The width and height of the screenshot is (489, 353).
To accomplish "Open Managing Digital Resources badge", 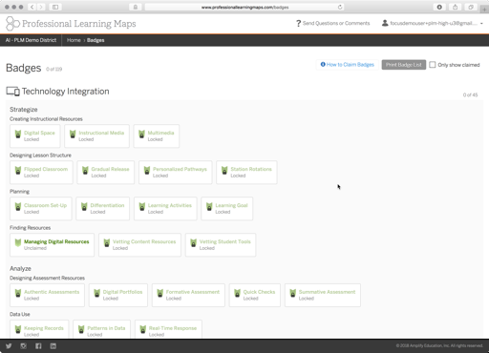I will point(52,245).
